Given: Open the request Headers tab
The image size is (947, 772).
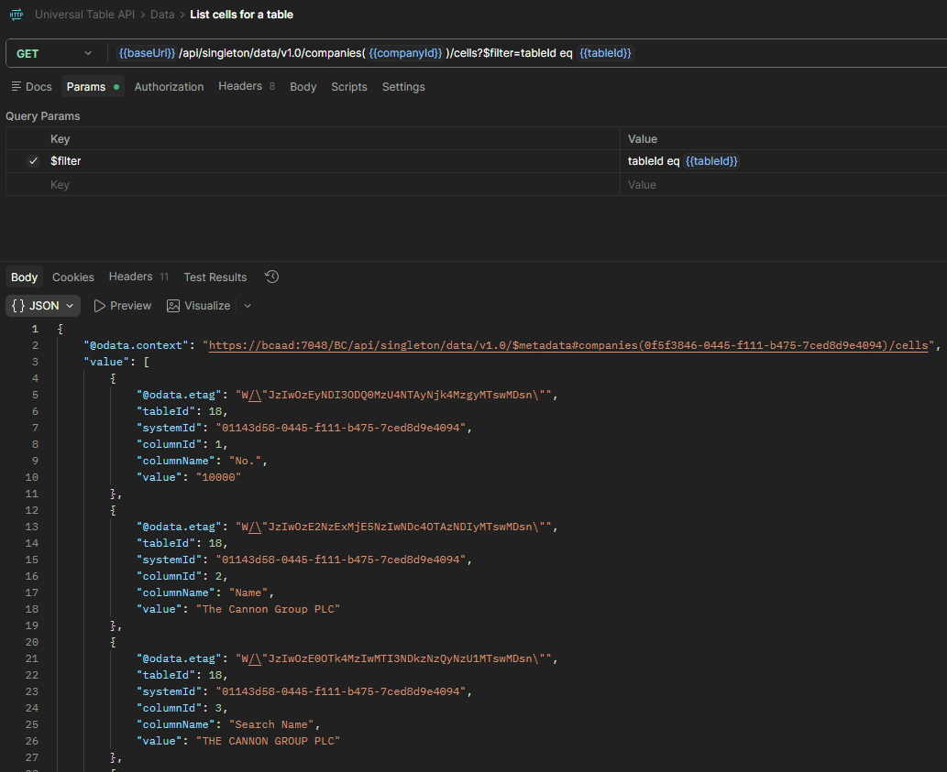Looking at the screenshot, I should coord(247,86).
